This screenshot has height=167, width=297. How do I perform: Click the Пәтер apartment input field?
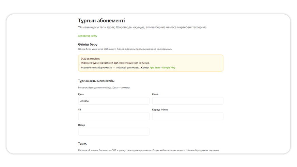pyautogui.click(x=114, y=131)
